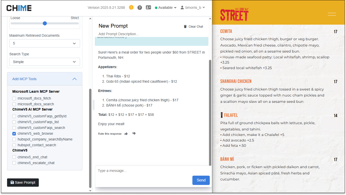
Task: Open the bmorris_b user menu
Action: coord(193,8)
